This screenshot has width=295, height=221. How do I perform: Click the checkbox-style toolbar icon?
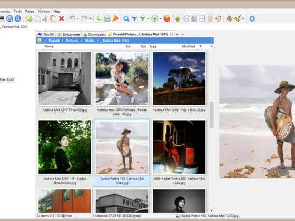[107, 18]
